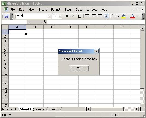Open the Arial font name dropdown
This screenshot has width=146, height=118.
(49, 16)
